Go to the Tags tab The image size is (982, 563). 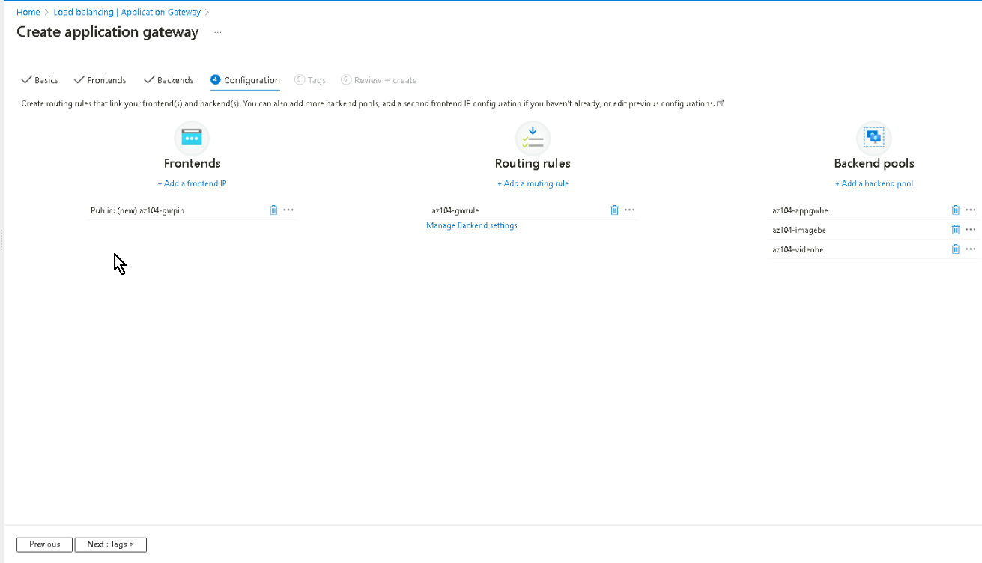coord(310,80)
